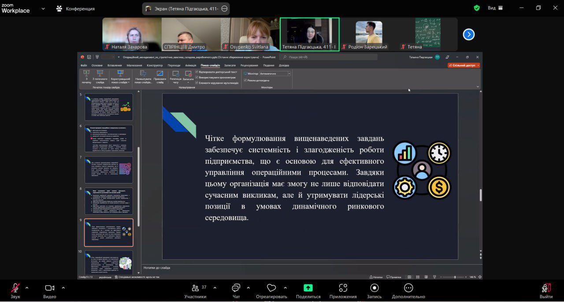The width and height of the screenshot is (564, 302).
Task: Switch to the Конструктор ribbon tab
Action: (155, 65)
